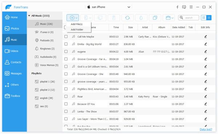This screenshot has height=134, width=218.
Task: Check the God is a Girl checkbox
Action: [x=66, y=67]
